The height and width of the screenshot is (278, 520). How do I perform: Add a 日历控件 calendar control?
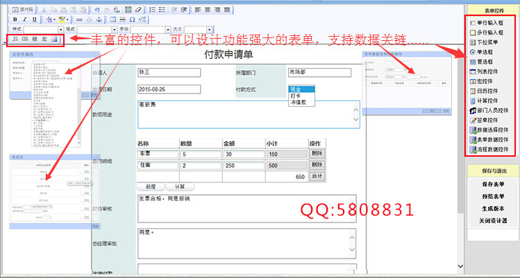pos(484,91)
